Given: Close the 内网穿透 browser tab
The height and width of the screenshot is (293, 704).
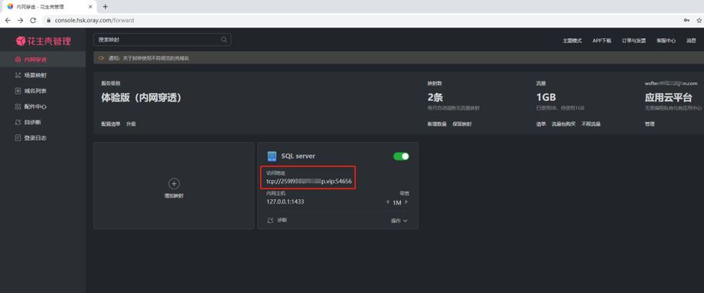Looking at the screenshot, I should pos(90,7).
